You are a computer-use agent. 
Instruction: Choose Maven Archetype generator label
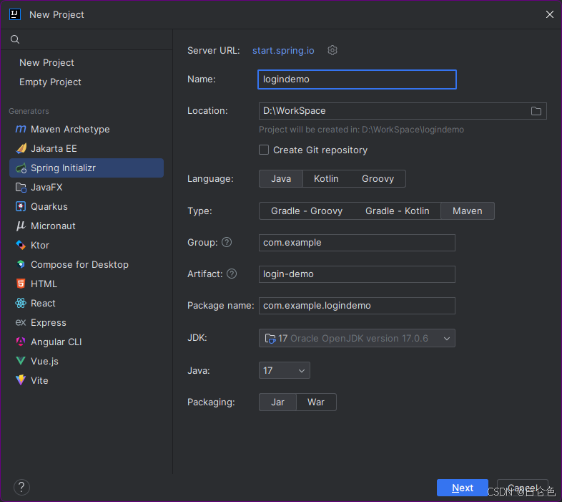pyautogui.click(x=70, y=130)
